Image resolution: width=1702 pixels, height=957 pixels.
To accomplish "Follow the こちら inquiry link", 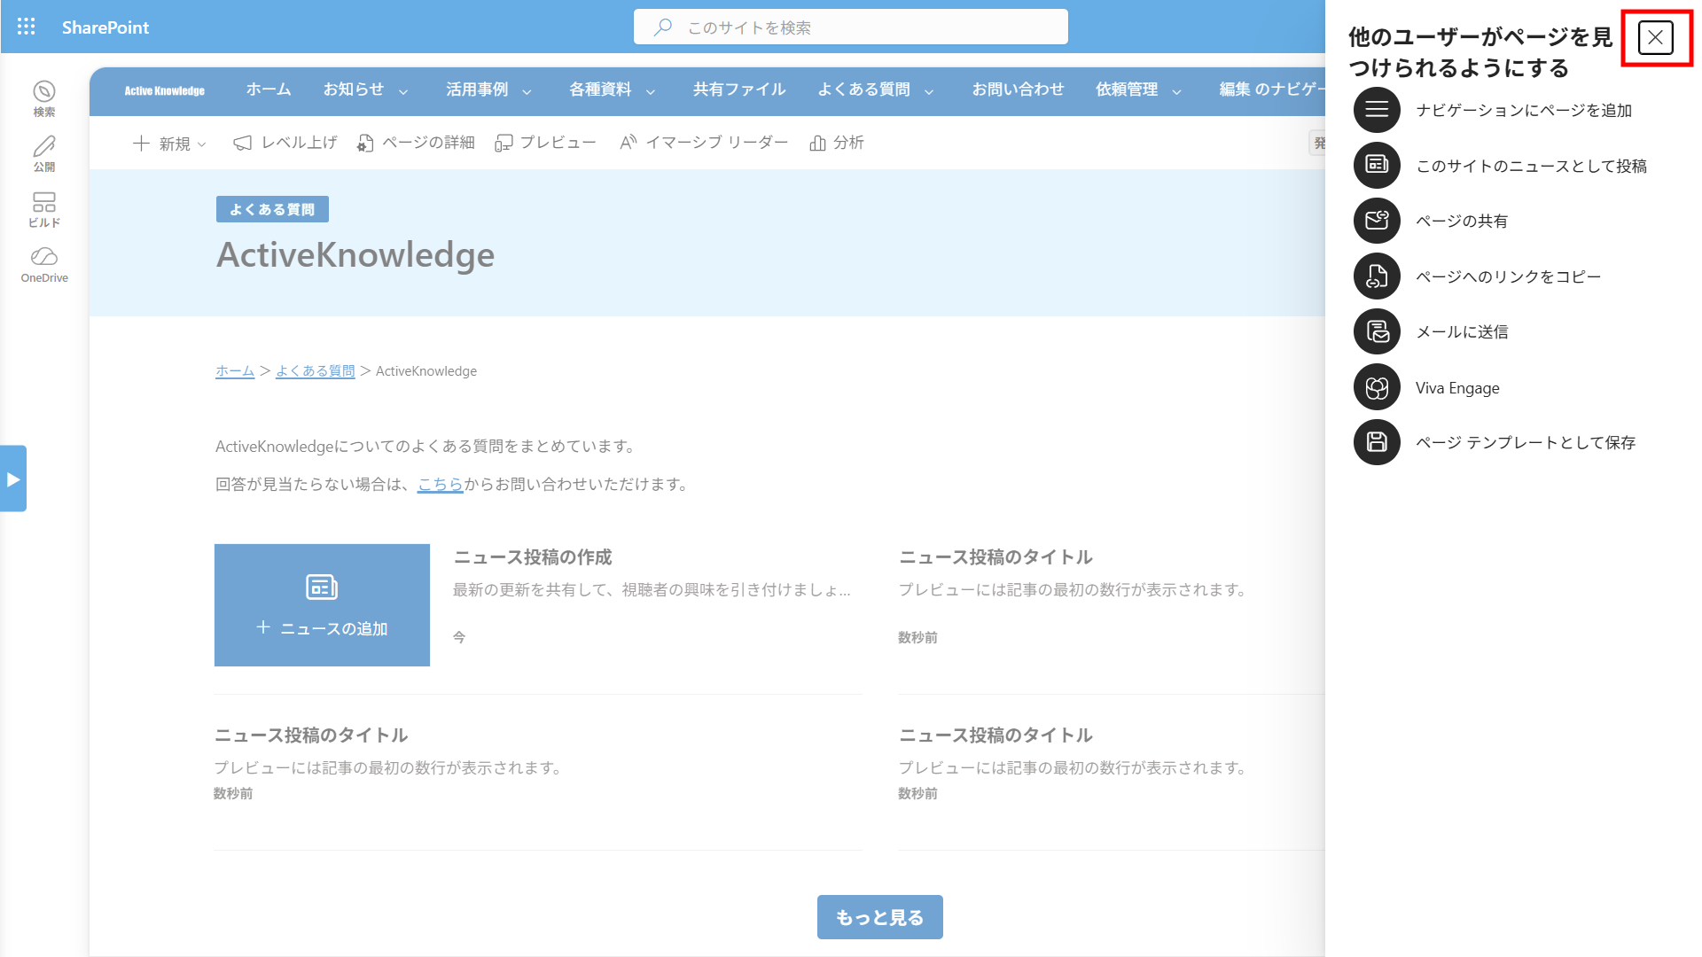I will (441, 485).
